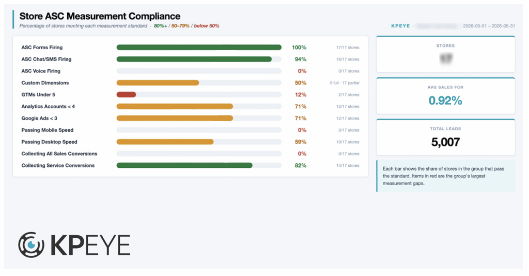Click the 2026-05-01 – 2026-05-31 date range
Screen dimensions: 529x276
[489, 26]
